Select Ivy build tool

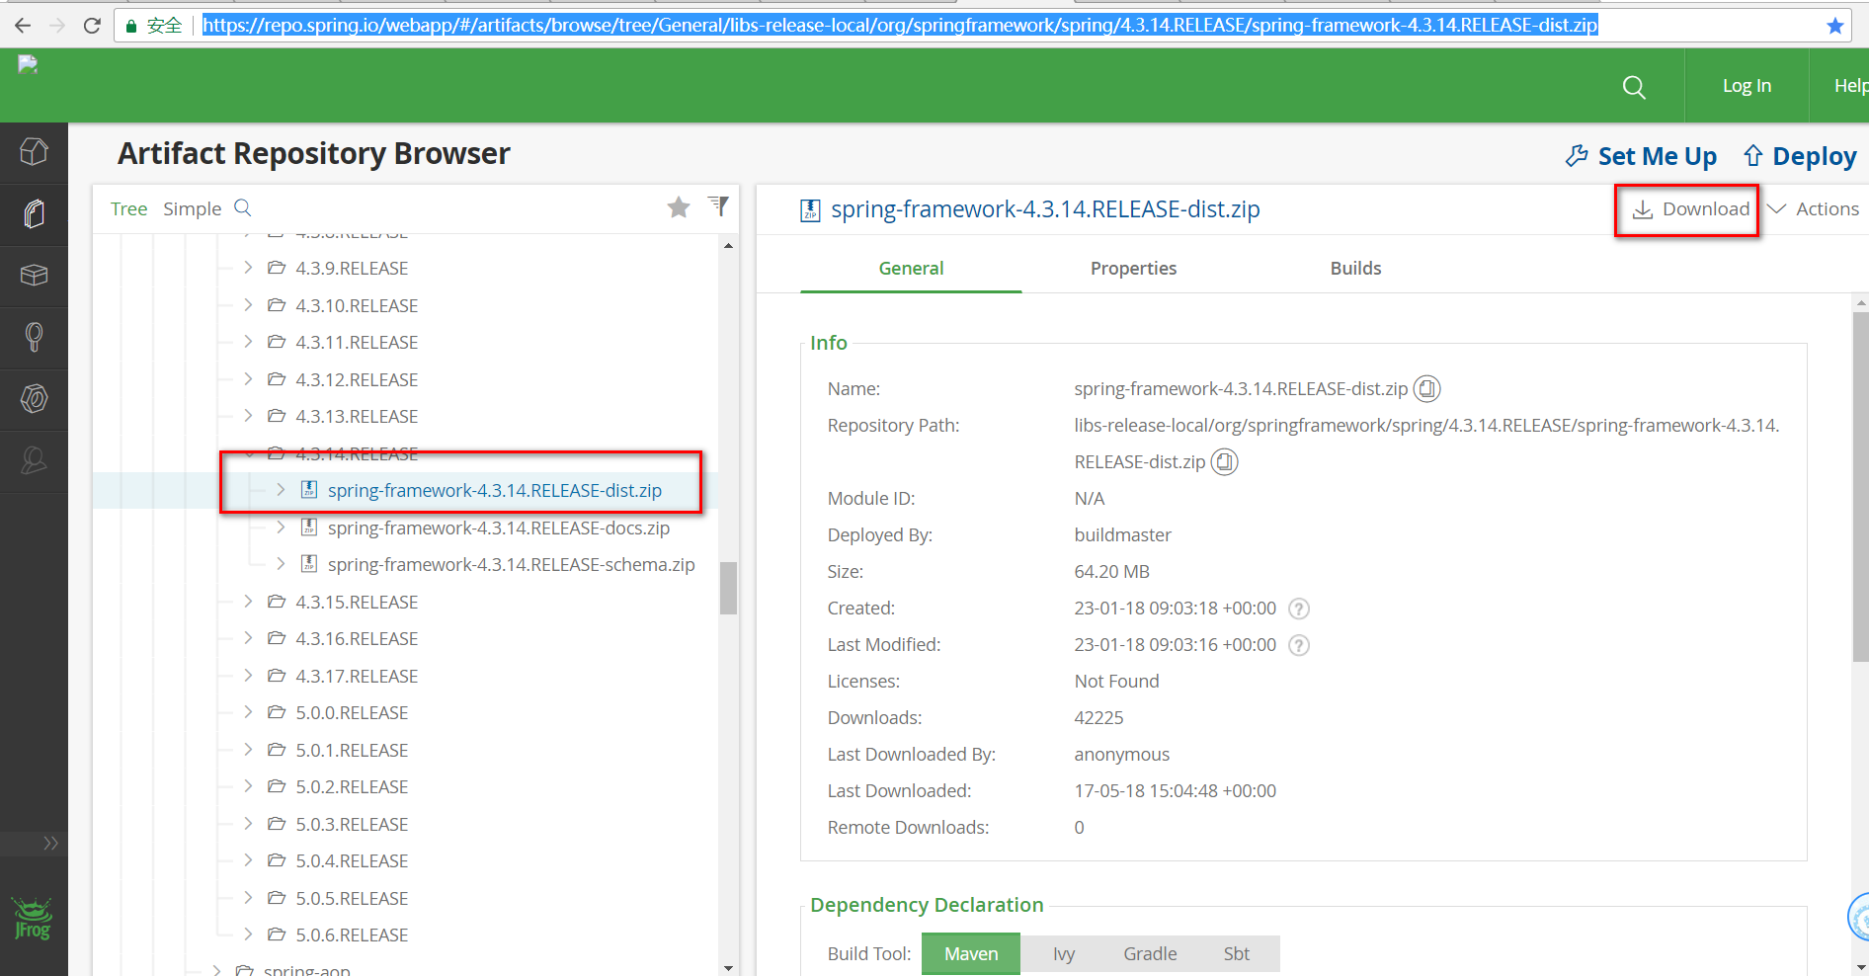[1064, 954]
